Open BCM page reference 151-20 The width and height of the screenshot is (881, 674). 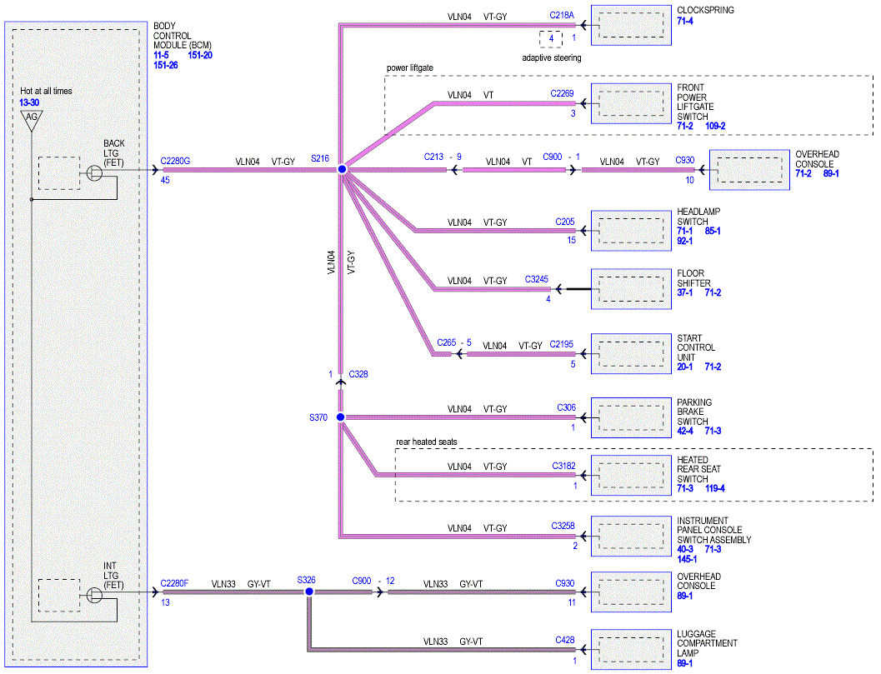click(200, 55)
